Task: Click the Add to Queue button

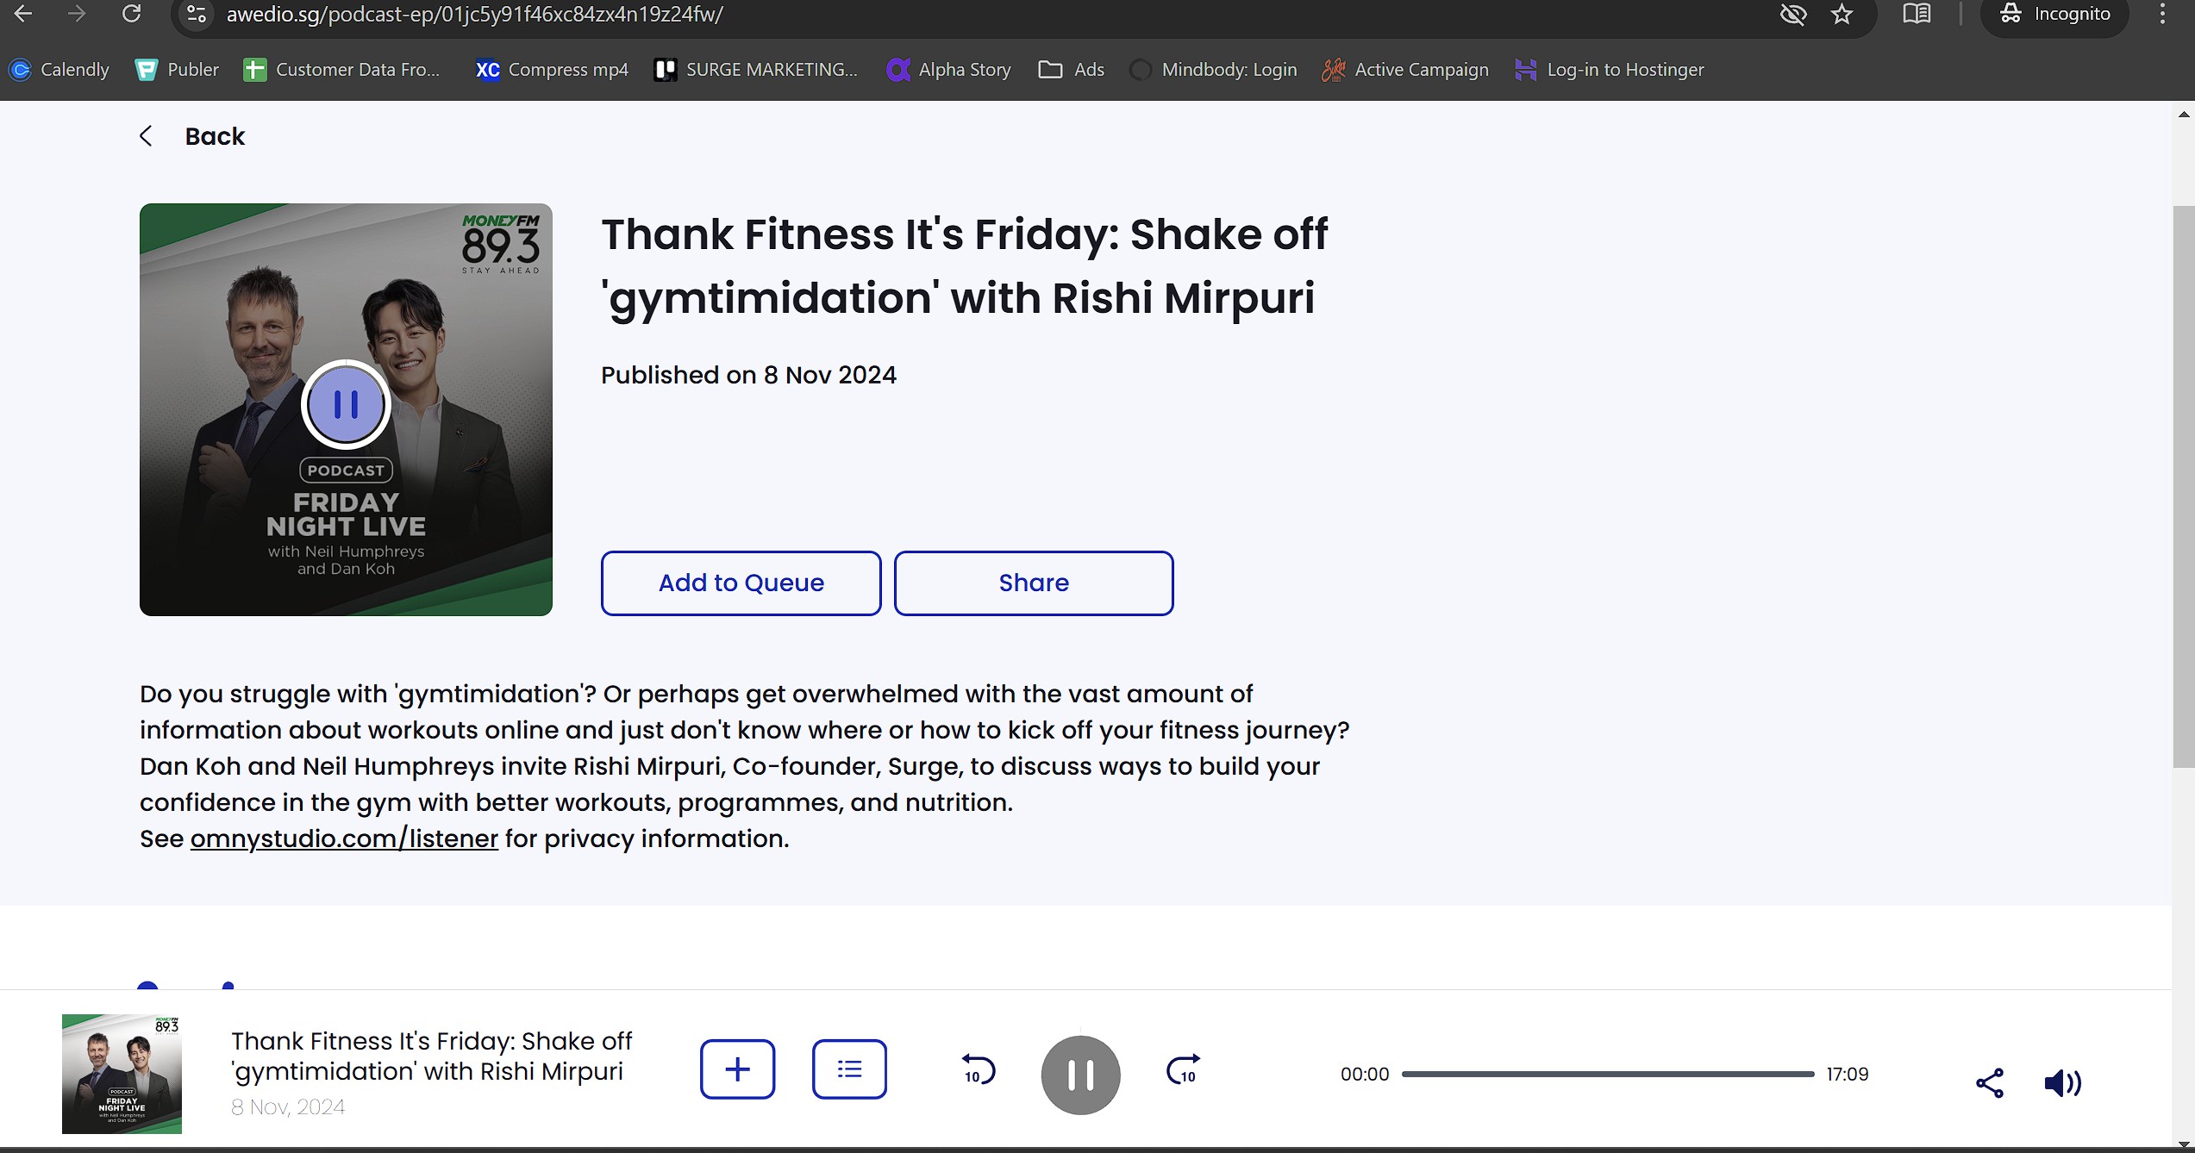Action: [x=741, y=583]
